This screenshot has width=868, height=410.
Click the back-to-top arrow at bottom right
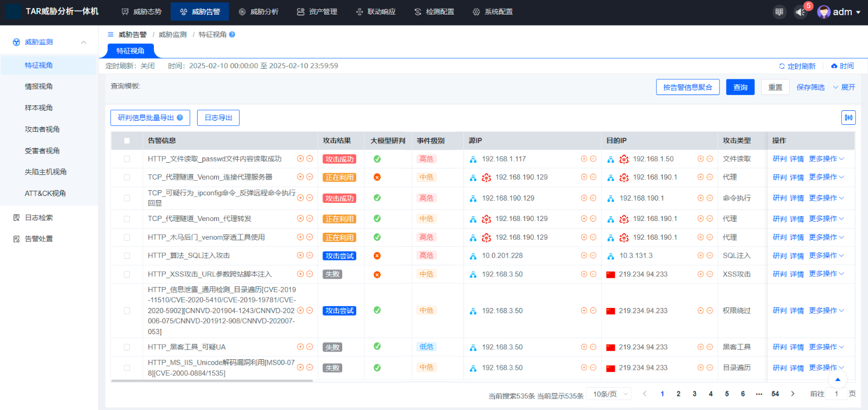[838, 379]
